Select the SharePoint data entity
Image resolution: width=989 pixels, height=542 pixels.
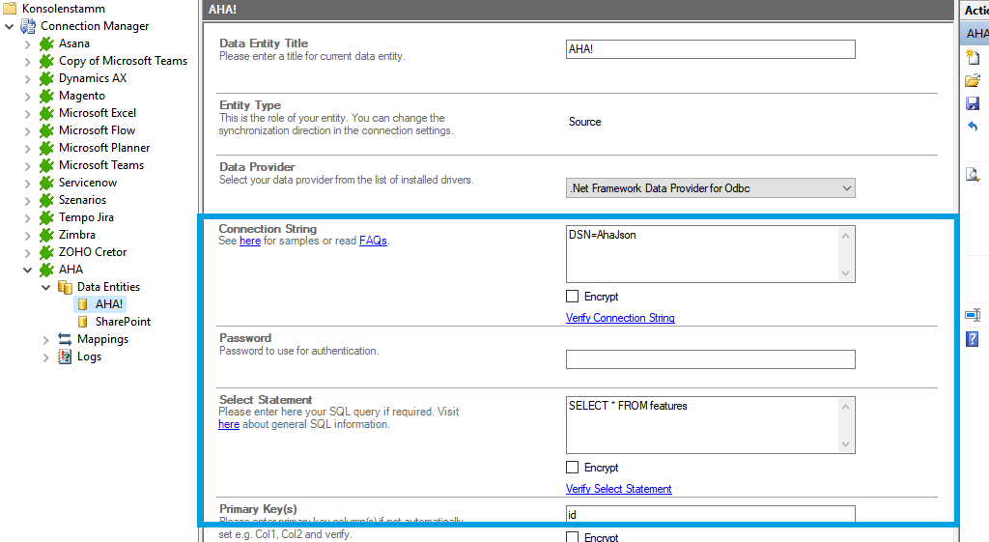(x=122, y=322)
